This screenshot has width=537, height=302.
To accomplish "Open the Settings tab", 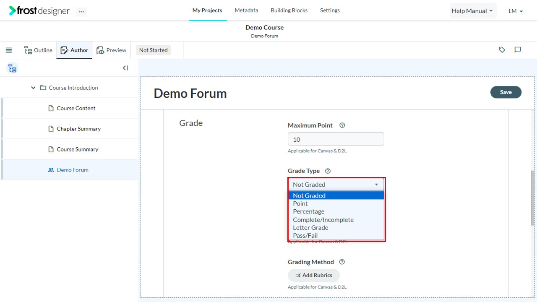I will pos(330,10).
